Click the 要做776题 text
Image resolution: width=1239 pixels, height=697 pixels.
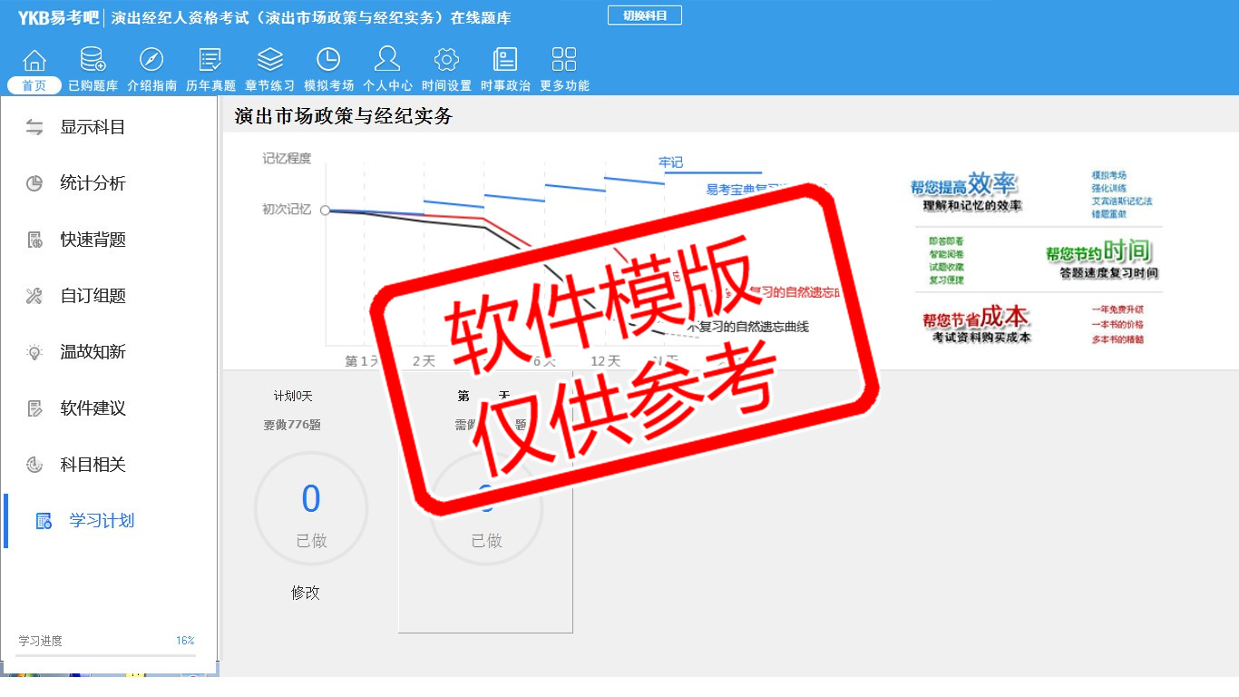coord(292,424)
